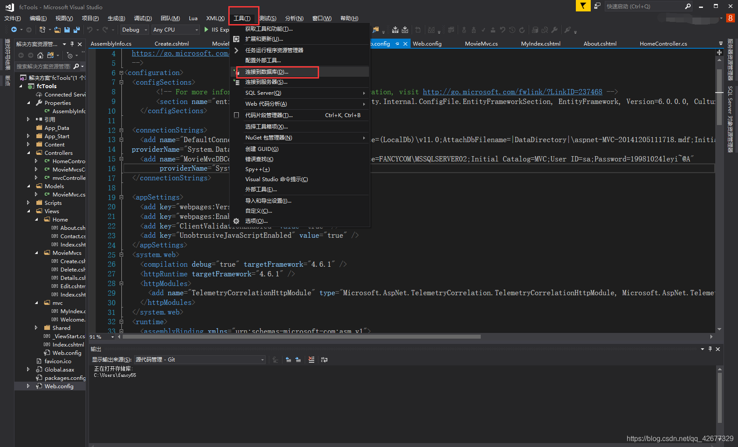Pin the Output panel
Image resolution: width=738 pixels, height=447 pixels.
click(x=710, y=349)
